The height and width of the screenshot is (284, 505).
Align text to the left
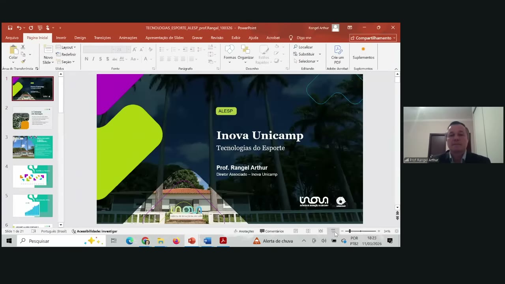point(161,59)
